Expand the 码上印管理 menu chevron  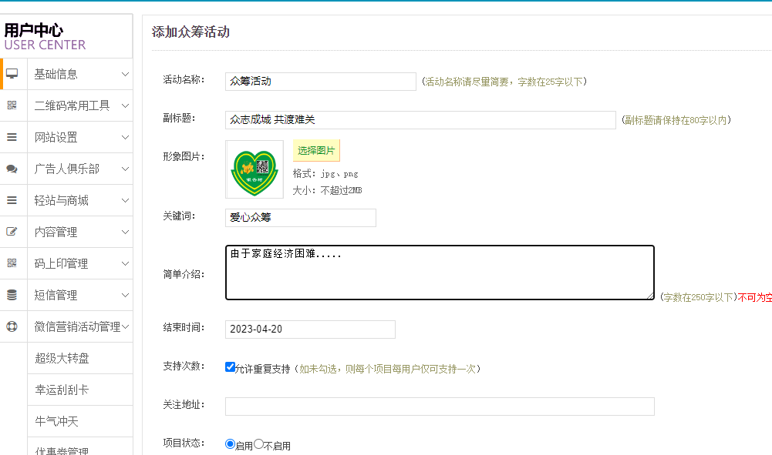coord(125,263)
